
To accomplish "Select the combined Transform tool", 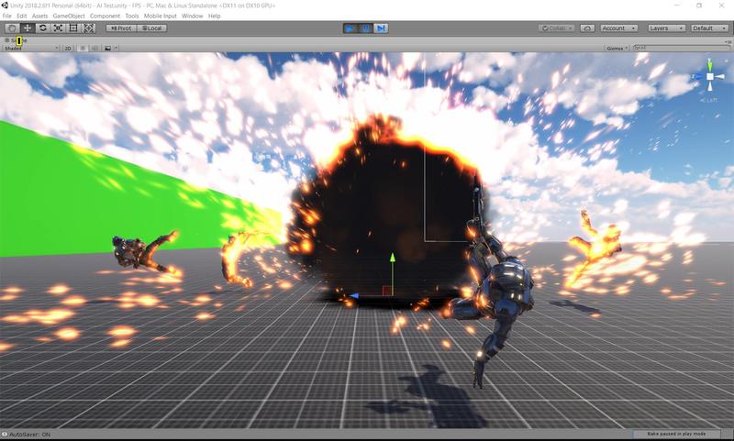I will pos(88,28).
